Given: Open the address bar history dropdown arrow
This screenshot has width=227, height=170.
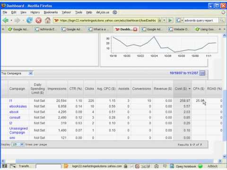Looking at the screenshot, I should click(164, 20).
